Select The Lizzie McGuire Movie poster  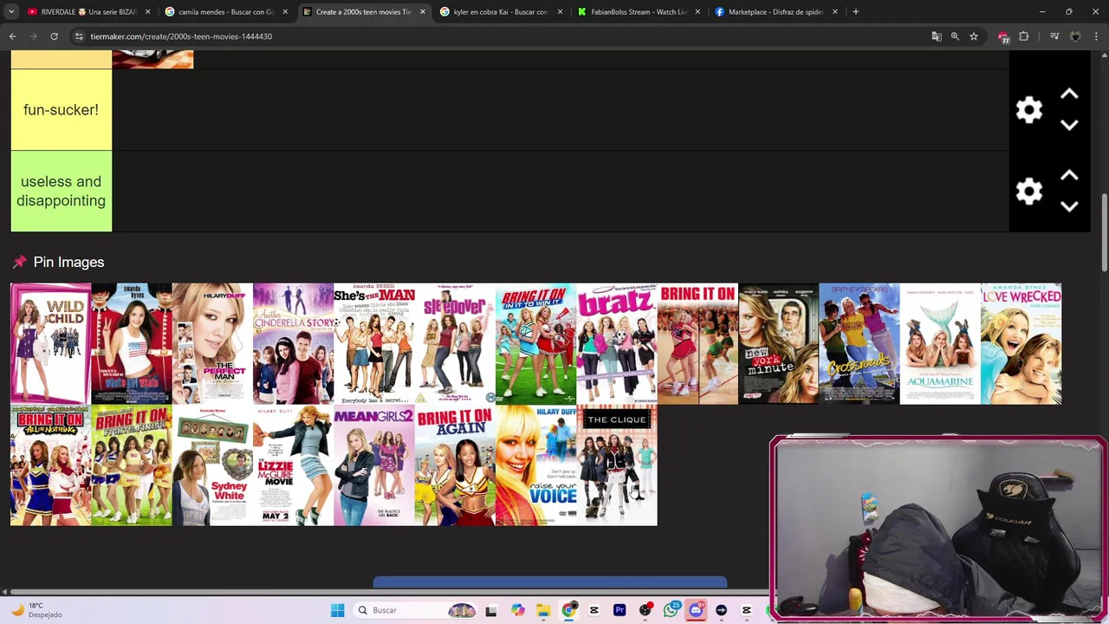tap(293, 465)
